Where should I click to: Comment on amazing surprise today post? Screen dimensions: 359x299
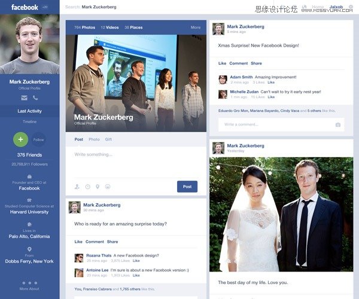click(95, 242)
